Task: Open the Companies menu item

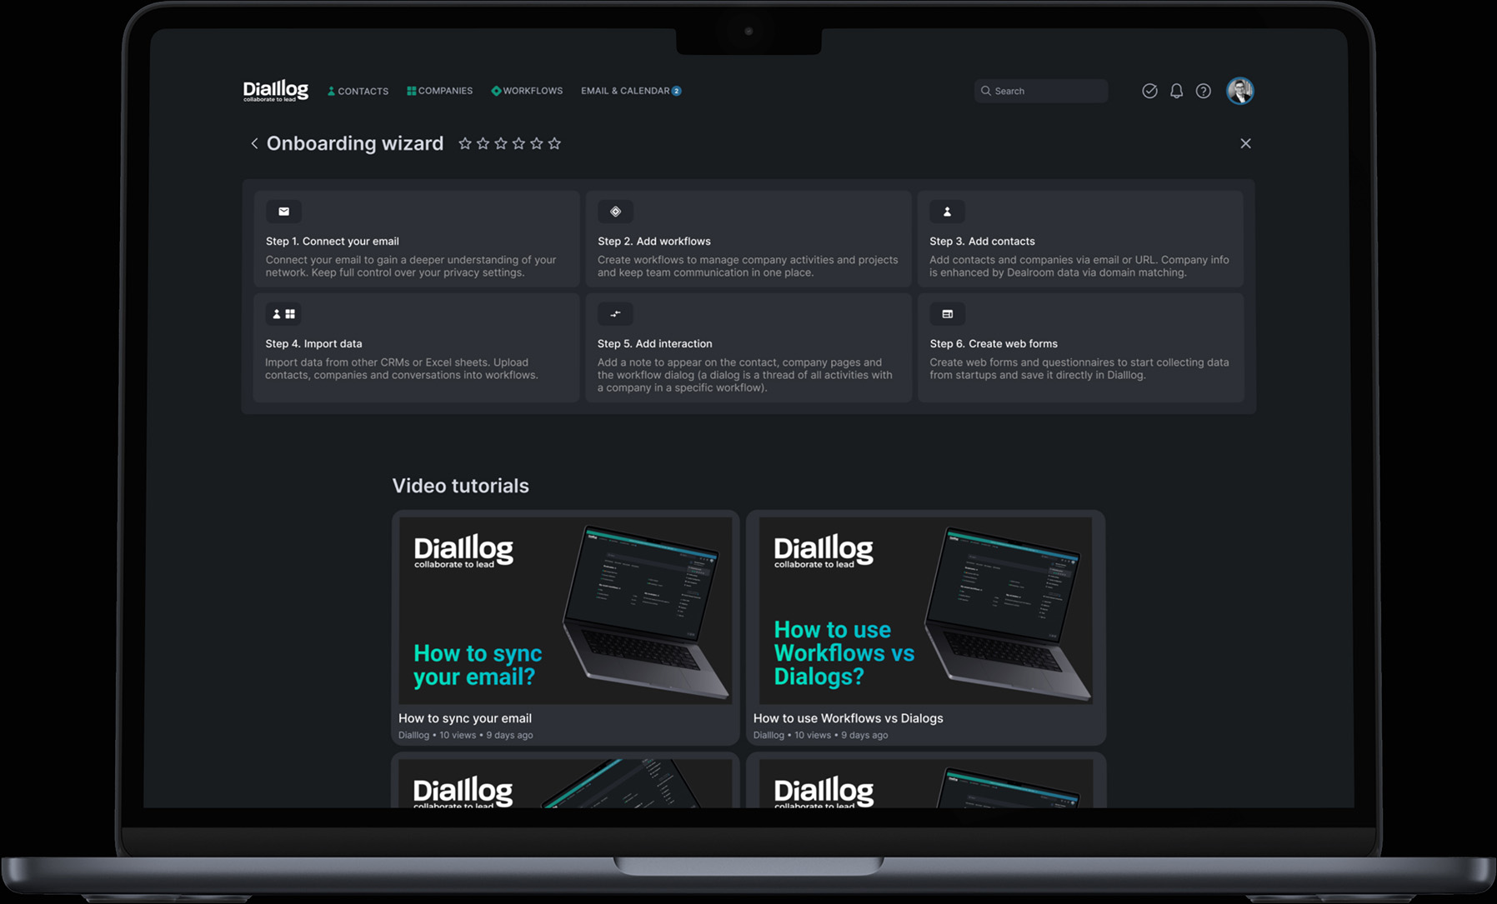Action: [439, 91]
